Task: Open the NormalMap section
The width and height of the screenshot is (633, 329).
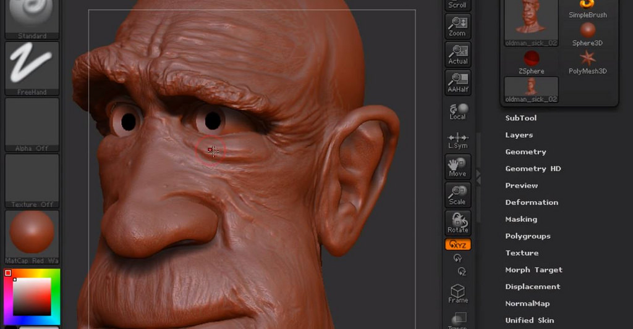Action: coord(527,304)
